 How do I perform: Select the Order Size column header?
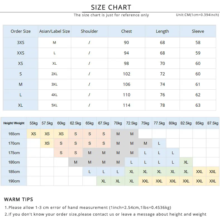[21, 31]
